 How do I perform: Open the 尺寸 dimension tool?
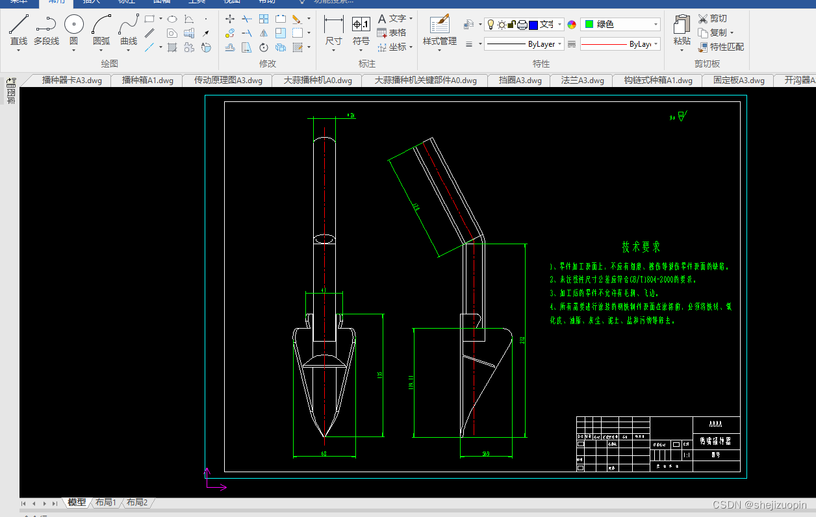[x=333, y=30]
